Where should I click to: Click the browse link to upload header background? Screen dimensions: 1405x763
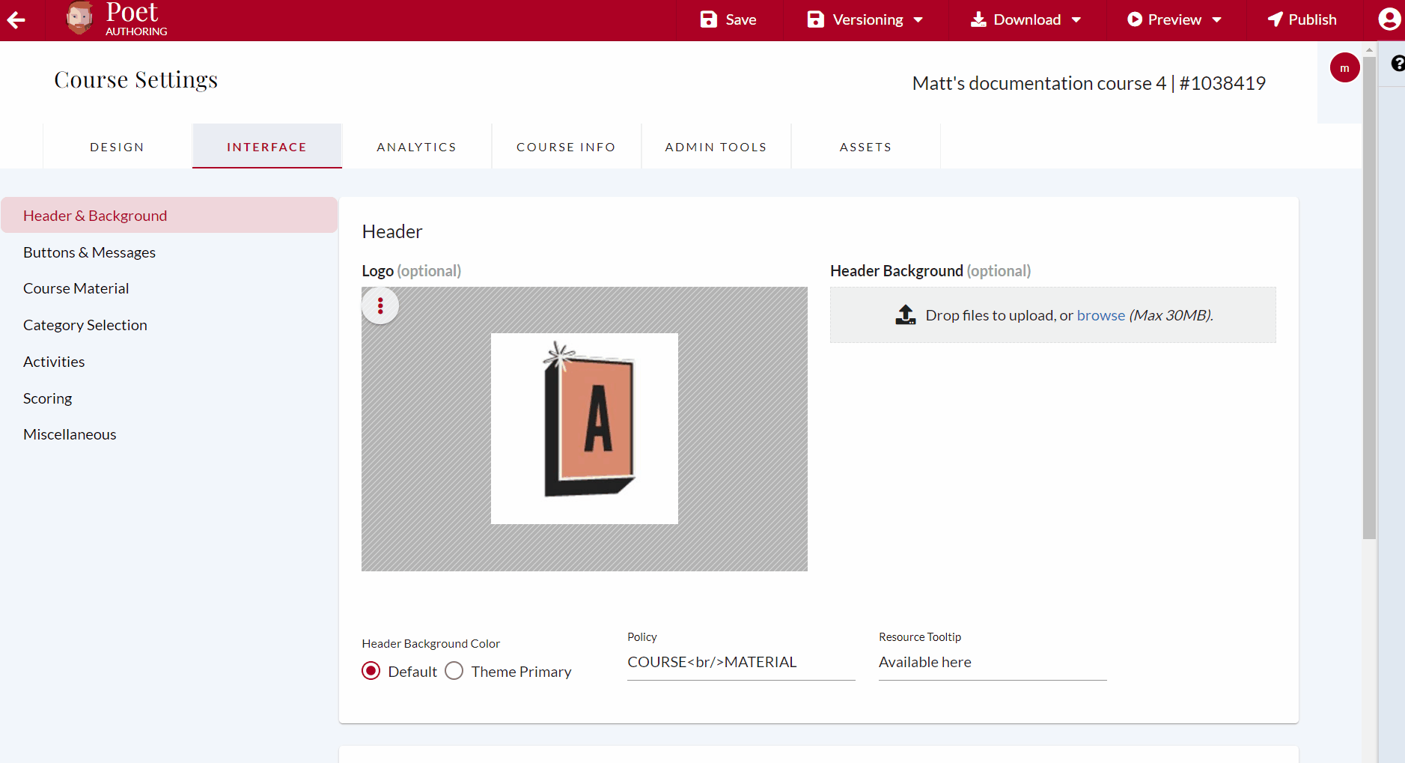coord(1100,314)
